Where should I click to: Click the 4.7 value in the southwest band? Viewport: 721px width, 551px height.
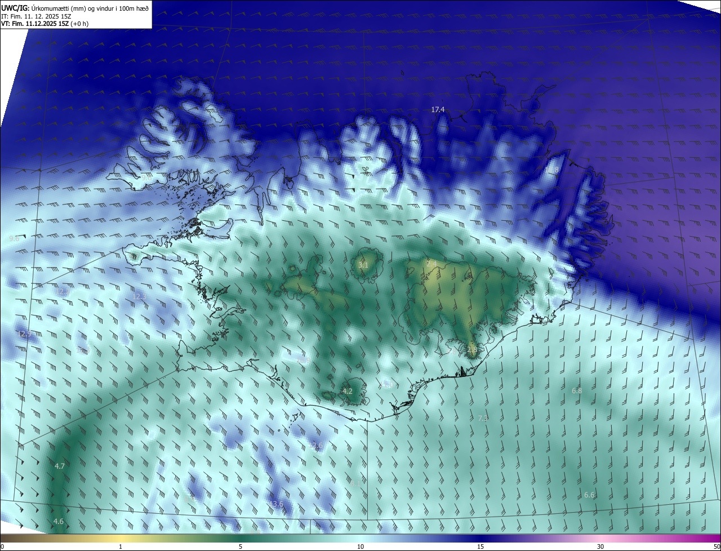60,466
